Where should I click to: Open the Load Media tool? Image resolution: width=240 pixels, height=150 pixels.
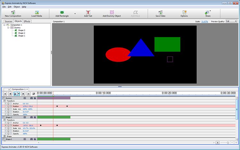point(37,13)
